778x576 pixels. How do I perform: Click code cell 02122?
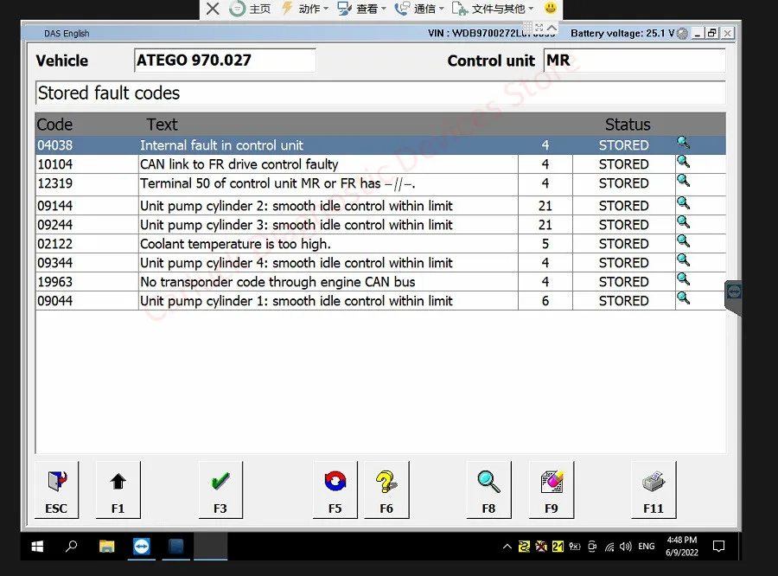[x=86, y=244]
